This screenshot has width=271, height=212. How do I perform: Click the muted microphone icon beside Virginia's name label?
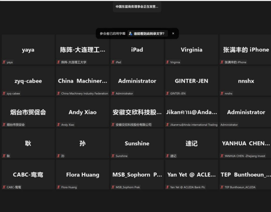[x=167, y=62]
